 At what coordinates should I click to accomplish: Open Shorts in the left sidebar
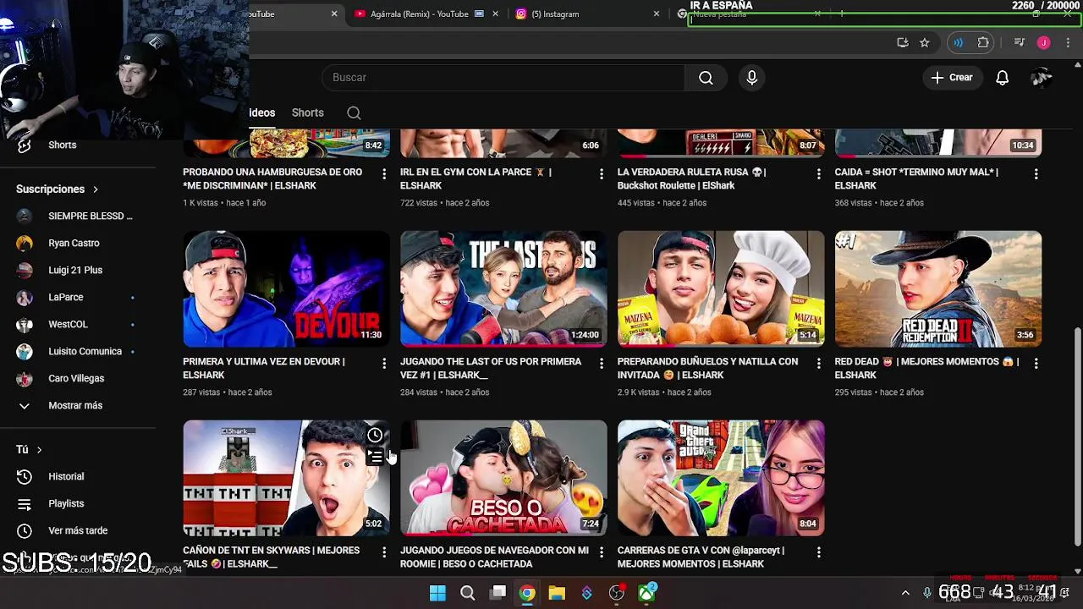click(62, 145)
